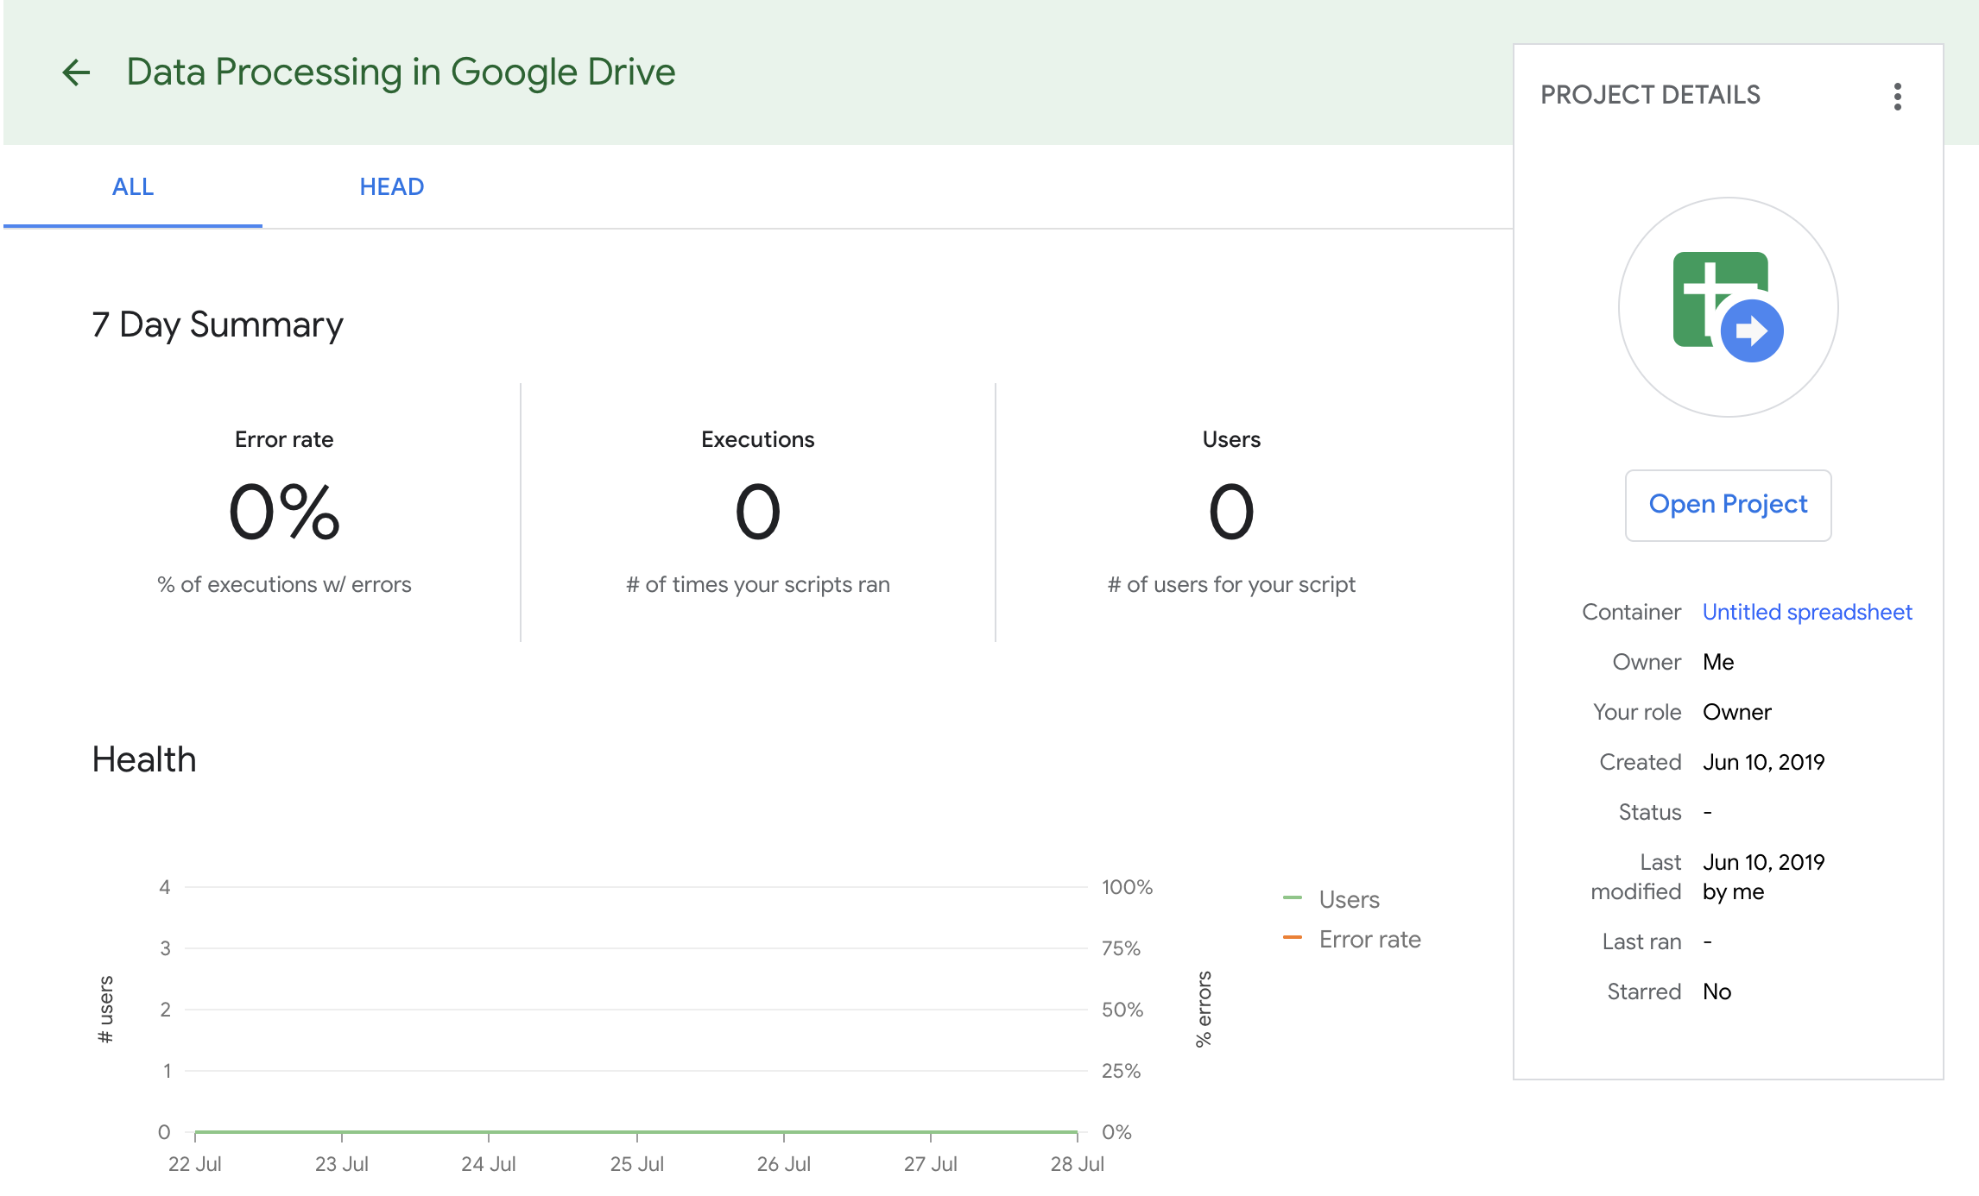Click the Executions count value

[757, 512]
